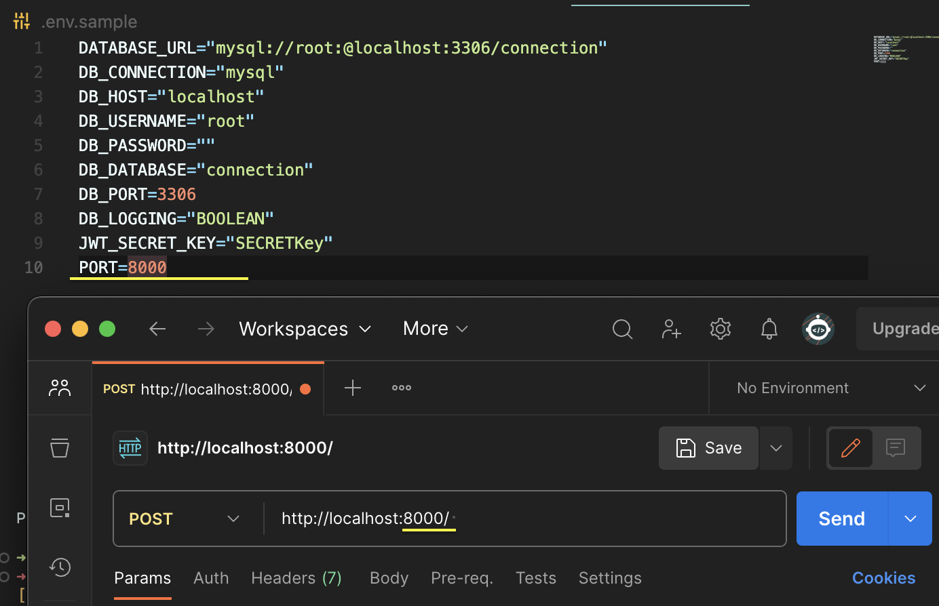Click the request URL input field

click(x=524, y=519)
